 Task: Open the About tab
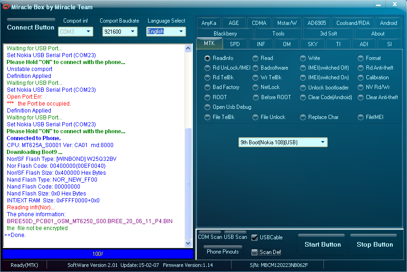tap(378, 34)
